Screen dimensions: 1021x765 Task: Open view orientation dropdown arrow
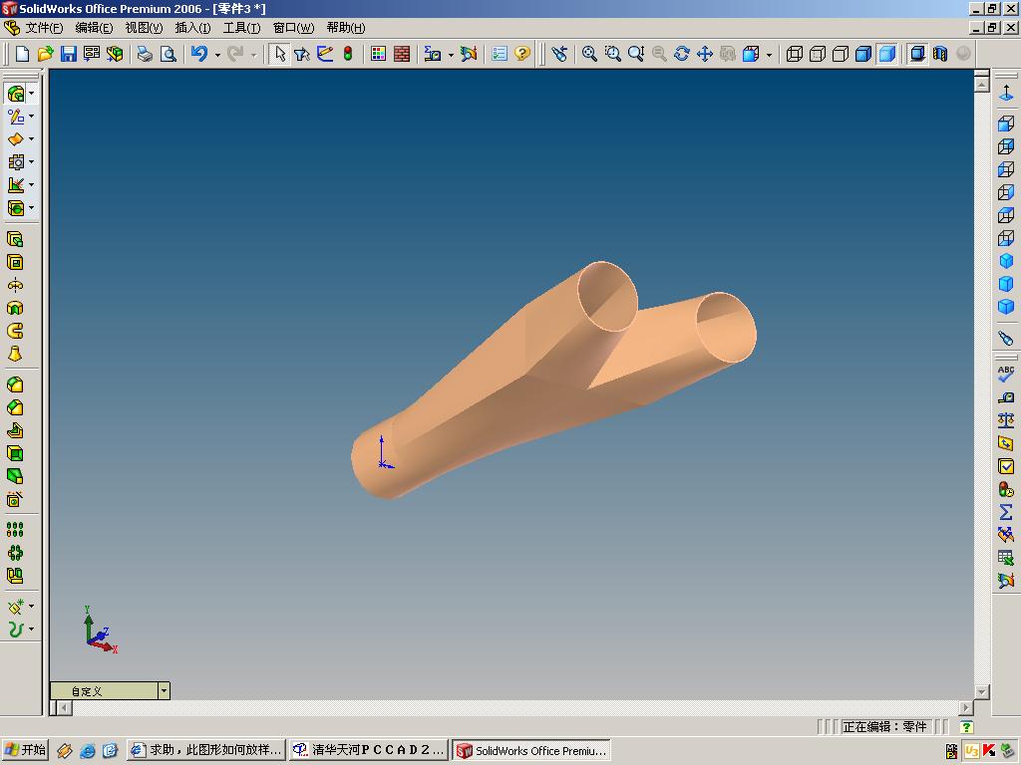(x=769, y=55)
